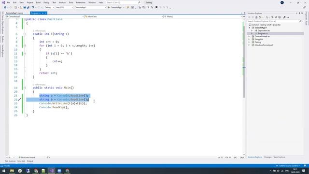Image resolution: width=309 pixels, height=174 pixels.
Task: Open the Analyze menu
Action: tap(62, 2)
